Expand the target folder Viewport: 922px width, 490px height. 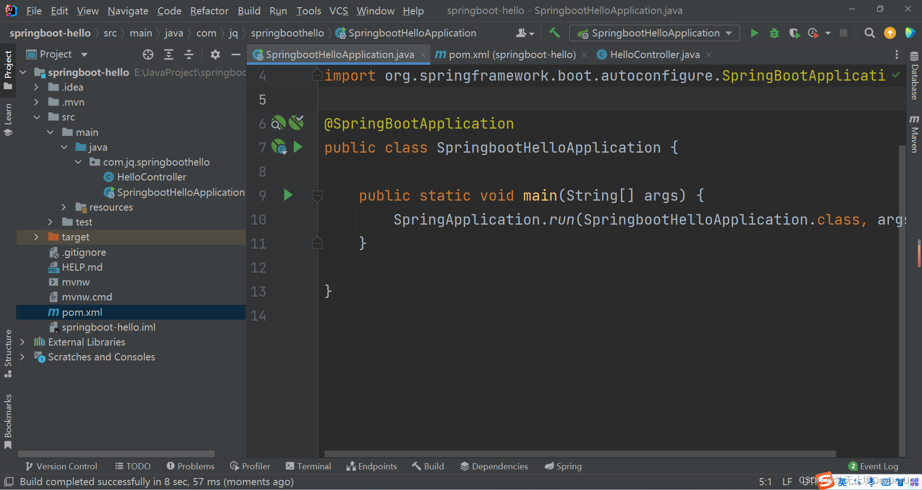pyautogui.click(x=36, y=237)
